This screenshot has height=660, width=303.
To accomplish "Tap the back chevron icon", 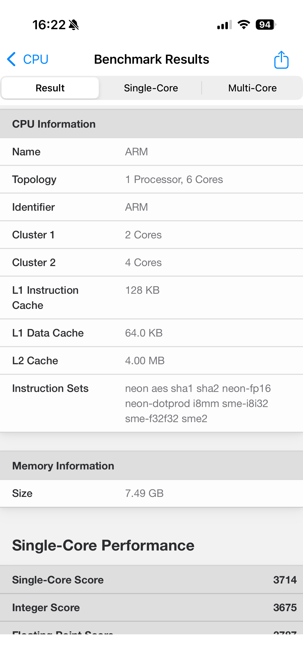I will (12, 59).
